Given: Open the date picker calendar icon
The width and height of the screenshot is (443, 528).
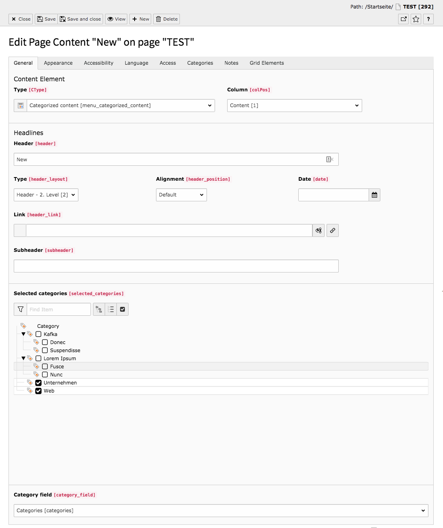Looking at the screenshot, I should pos(374,195).
